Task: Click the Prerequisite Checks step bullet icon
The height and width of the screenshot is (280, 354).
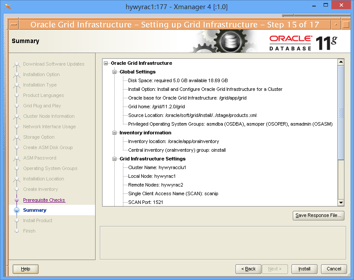Action: click(x=17, y=200)
